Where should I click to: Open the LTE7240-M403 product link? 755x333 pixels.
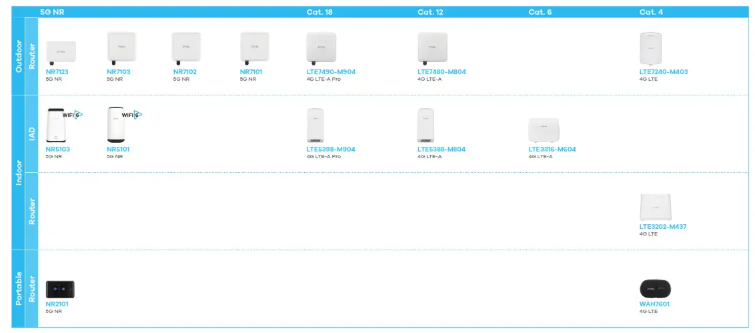tap(664, 72)
